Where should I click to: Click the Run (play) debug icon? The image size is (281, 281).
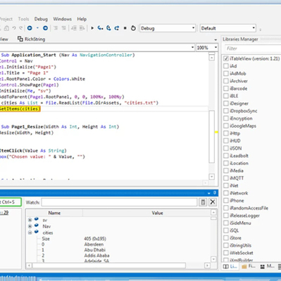point(92,28)
